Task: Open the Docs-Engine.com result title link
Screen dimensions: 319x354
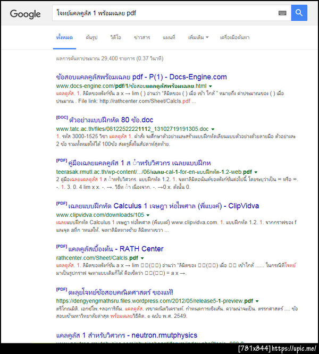Action: click(x=141, y=77)
